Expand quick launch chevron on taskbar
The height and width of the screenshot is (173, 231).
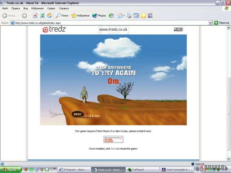click(x=55, y=168)
